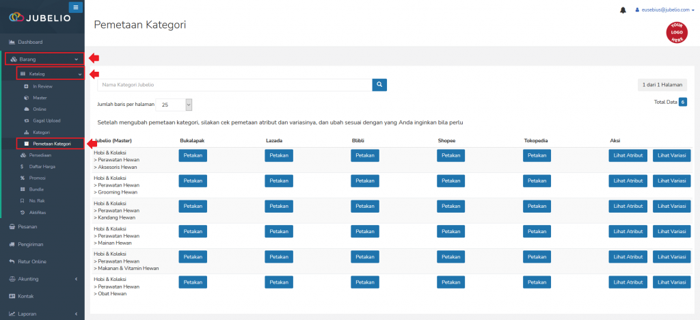Click Lazada Petakan for Grooming Hewan
The image size is (700, 320).
coord(279,181)
